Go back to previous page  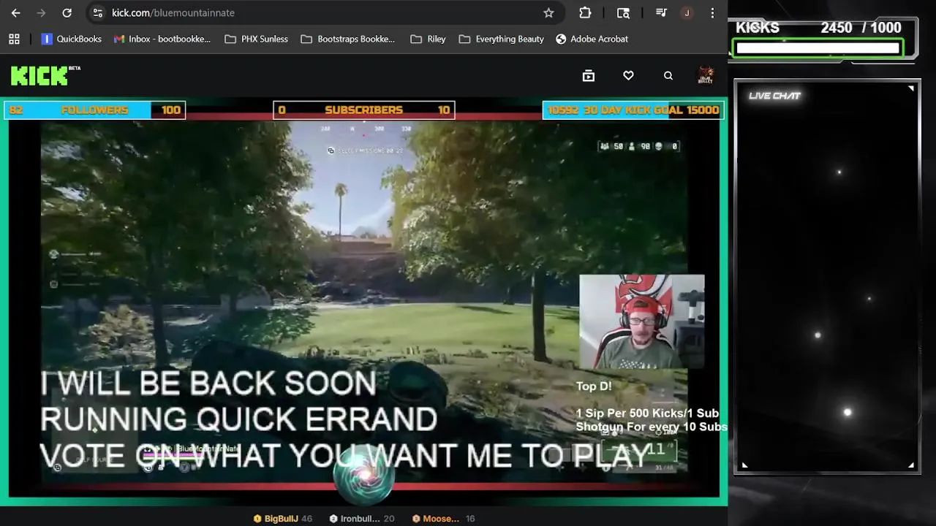[x=16, y=12]
